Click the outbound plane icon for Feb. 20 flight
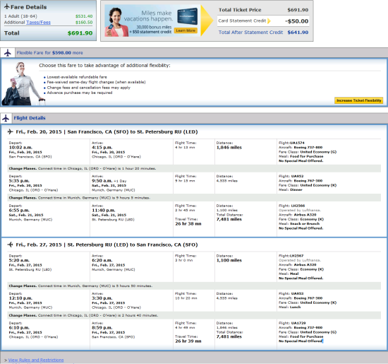Viewport: 388px width, 364px height. [x=10, y=131]
